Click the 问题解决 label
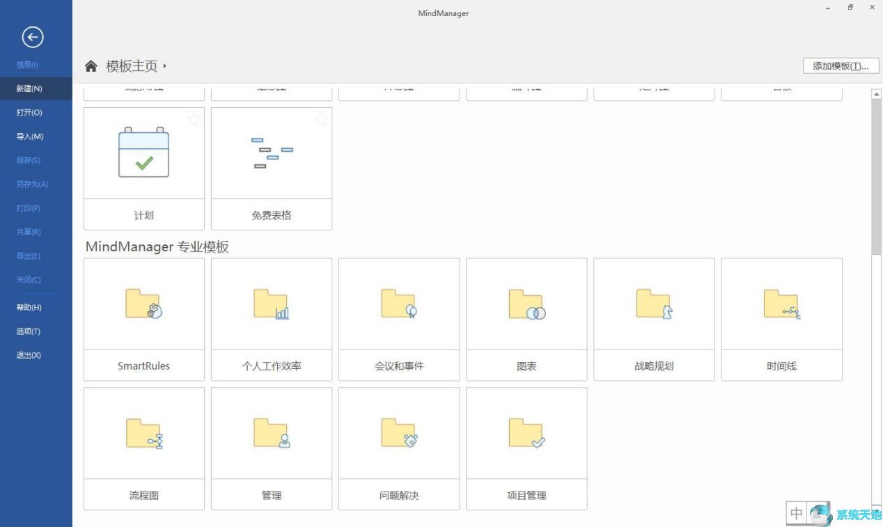This screenshot has width=883, height=527. point(399,495)
